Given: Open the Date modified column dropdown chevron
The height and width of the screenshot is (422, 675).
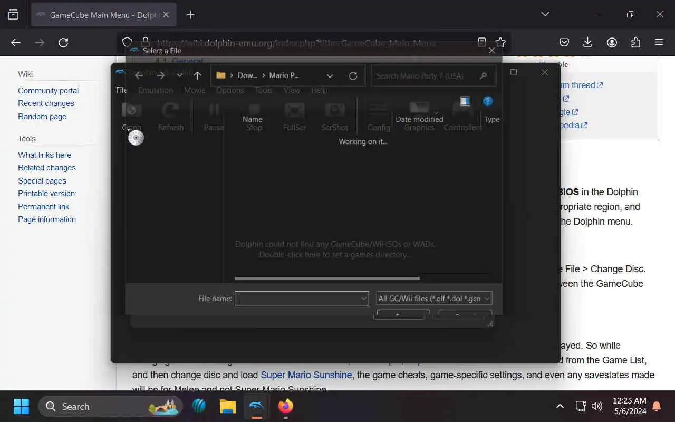Looking at the screenshot, I should (436, 112).
